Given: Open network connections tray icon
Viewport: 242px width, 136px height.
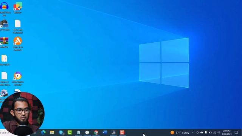Looking at the screenshot, I should [214, 133].
